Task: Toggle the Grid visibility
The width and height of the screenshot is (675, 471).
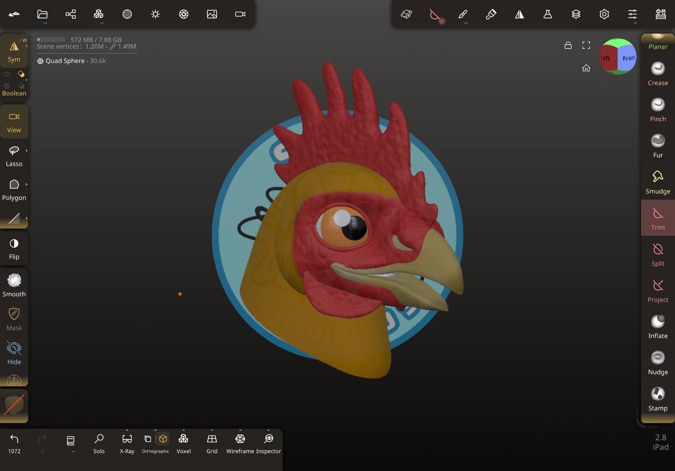Action: click(x=212, y=443)
